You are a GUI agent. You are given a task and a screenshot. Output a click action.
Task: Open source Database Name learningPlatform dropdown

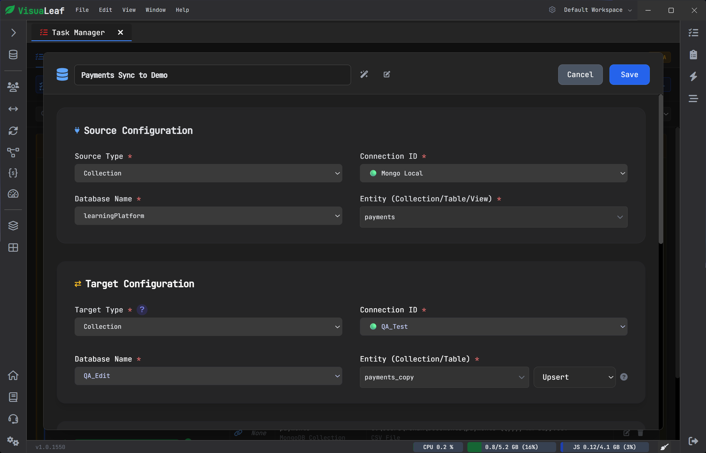208,216
